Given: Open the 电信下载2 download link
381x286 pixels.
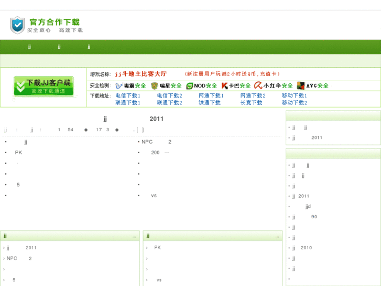Looking at the screenshot, I should pyautogui.click(x=169, y=96).
